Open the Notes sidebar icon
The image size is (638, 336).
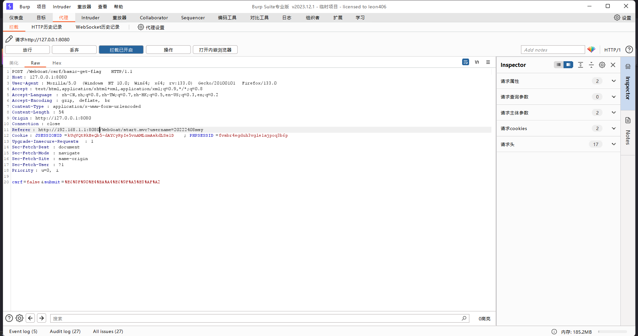pyautogui.click(x=628, y=120)
